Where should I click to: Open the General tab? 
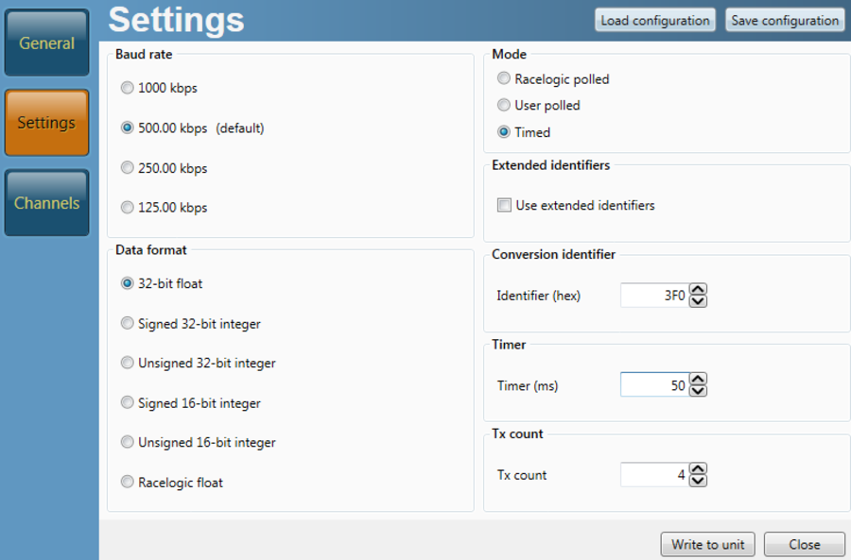tap(46, 43)
